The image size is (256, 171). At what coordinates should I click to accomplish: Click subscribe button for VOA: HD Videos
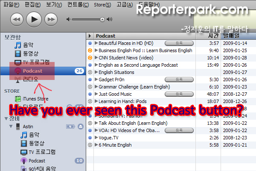pos(179,130)
